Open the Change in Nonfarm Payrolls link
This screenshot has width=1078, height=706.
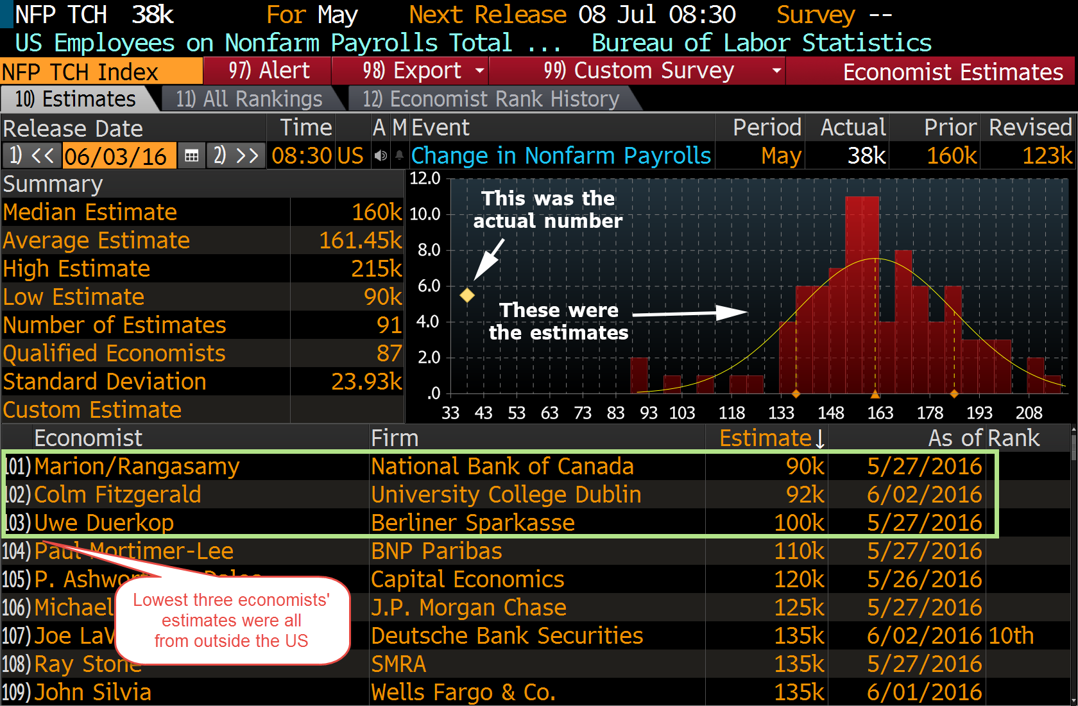(561, 156)
